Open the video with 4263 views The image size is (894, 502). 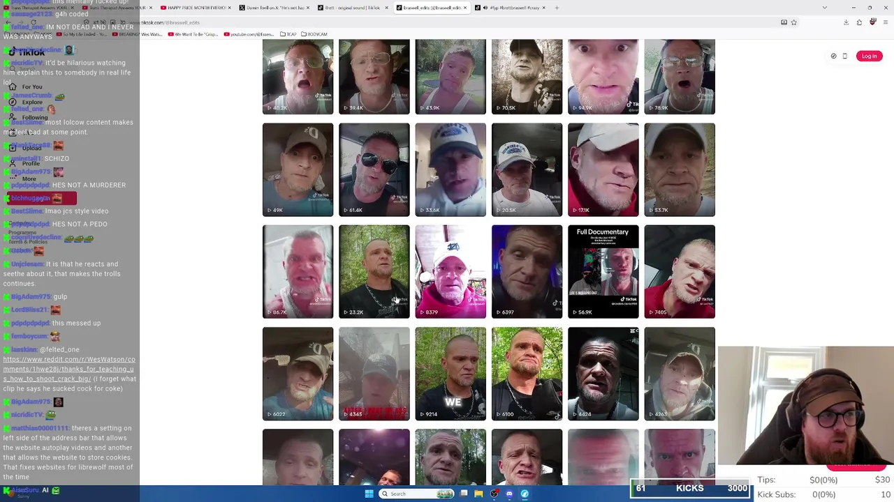point(680,374)
